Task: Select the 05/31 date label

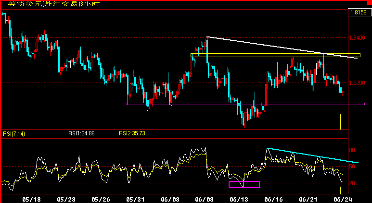Action: (x=134, y=200)
